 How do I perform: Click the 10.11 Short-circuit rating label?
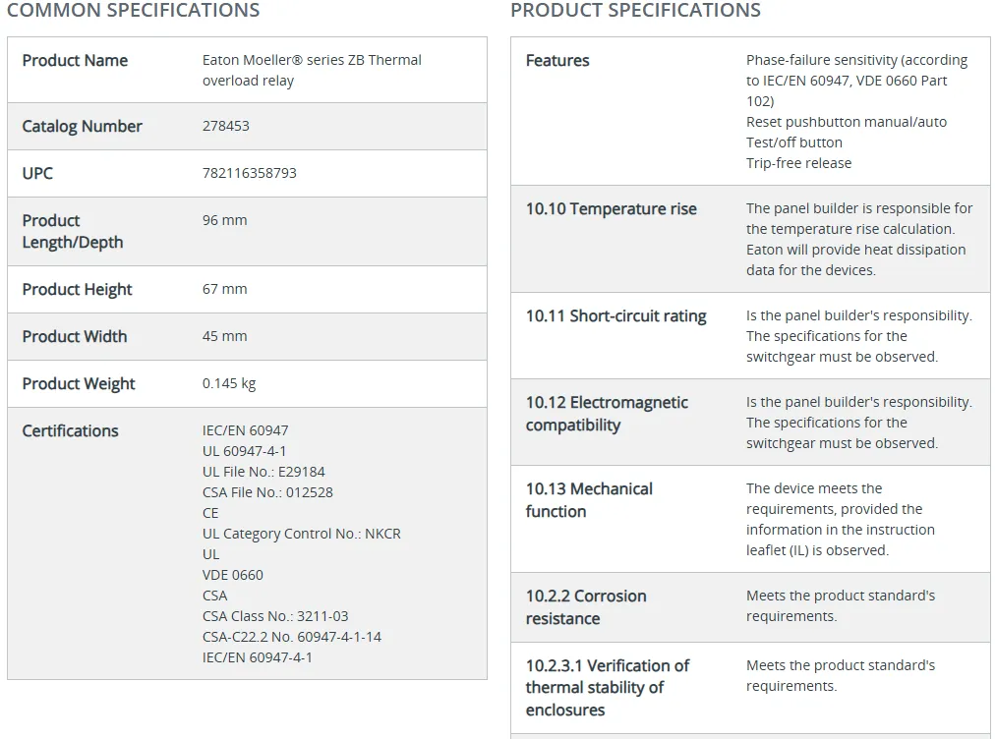(x=615, y=315)
